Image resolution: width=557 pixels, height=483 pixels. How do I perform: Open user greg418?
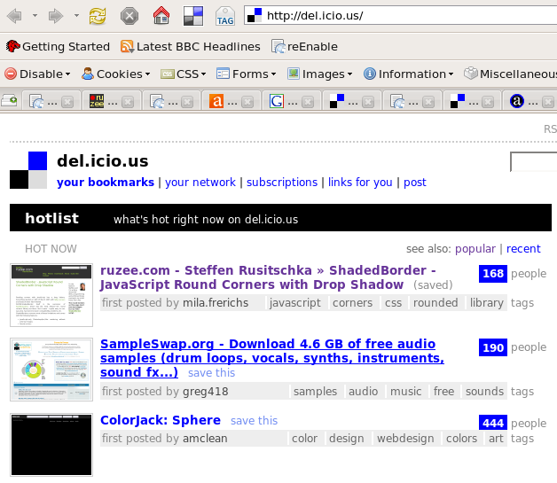click(x=206, y=392)
